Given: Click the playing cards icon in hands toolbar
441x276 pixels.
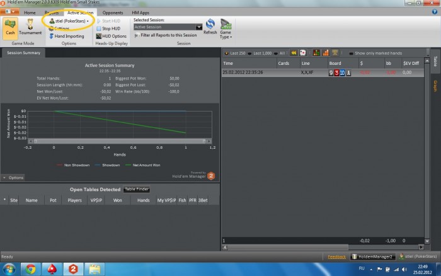Looking at the screenshot, I should coord(302,53).
